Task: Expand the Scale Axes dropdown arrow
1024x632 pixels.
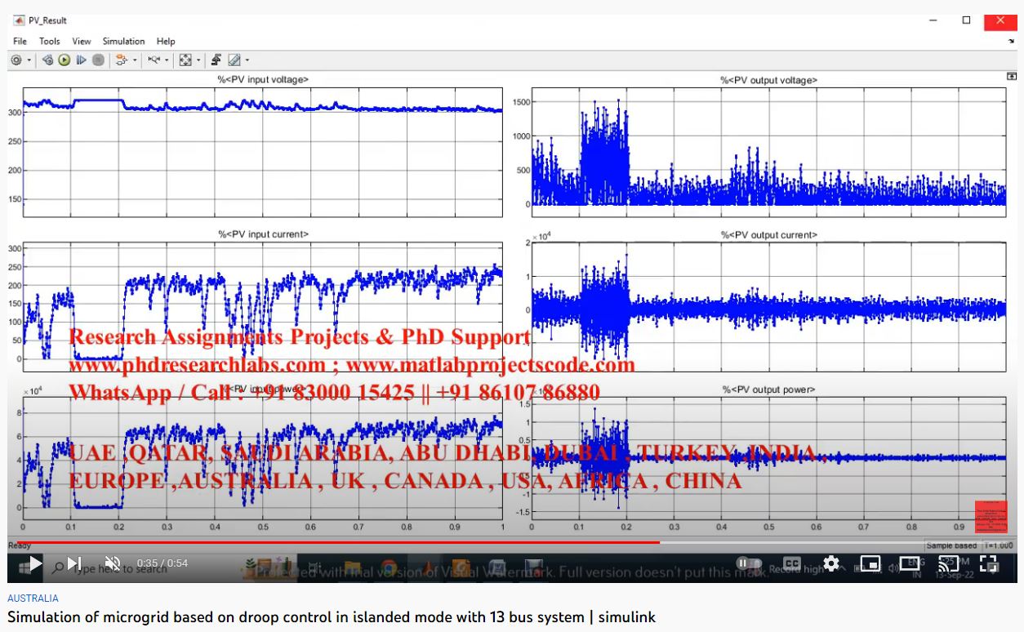Action: coord(198,60)
